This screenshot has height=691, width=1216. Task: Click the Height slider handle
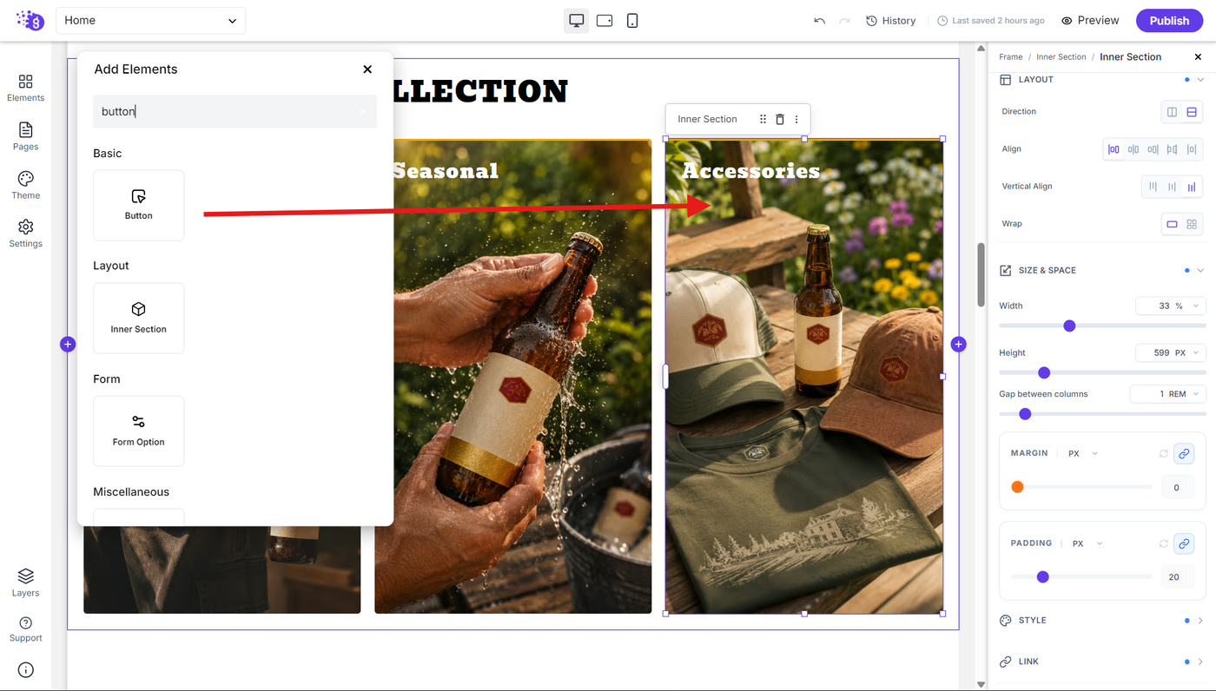pyautogui.click(x=1044, y=372)
